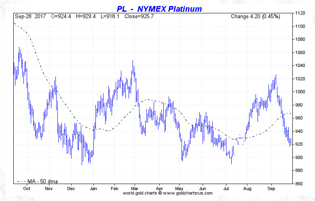This screenshot has height=201, width=315.
Task: Click the "Aug" x-axis label
Action: [247, 188]
